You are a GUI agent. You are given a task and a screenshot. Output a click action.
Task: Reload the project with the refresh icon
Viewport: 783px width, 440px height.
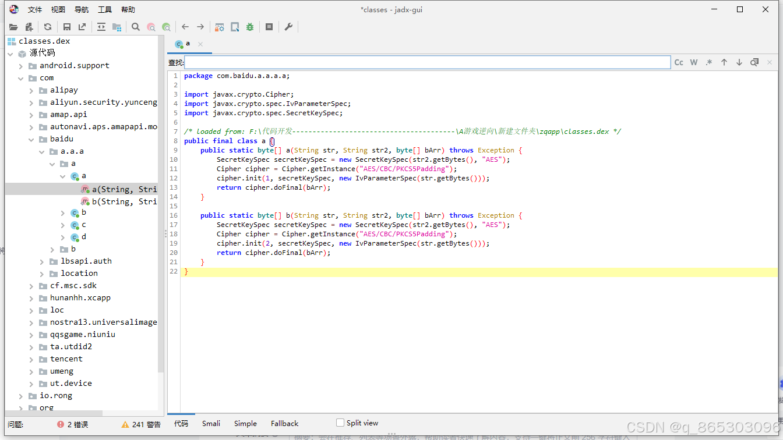[x=48, y=27]
